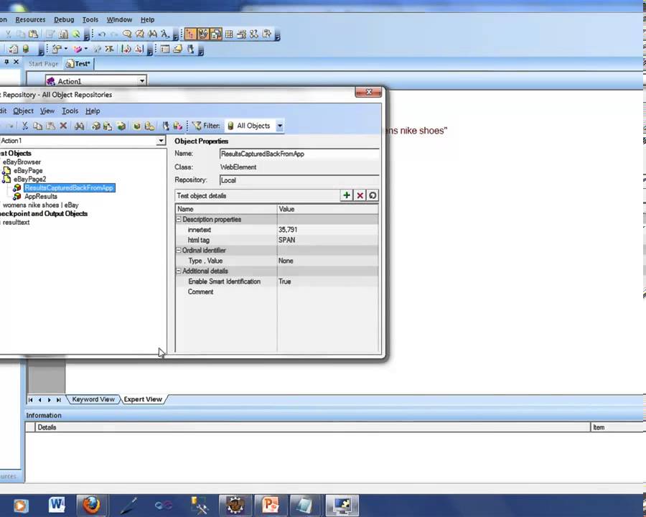Image resolution: width=646 pixels, height=517 pixels.
Task: Click the Paste icon in Object Repository toolbar
Action: [51, 126]
